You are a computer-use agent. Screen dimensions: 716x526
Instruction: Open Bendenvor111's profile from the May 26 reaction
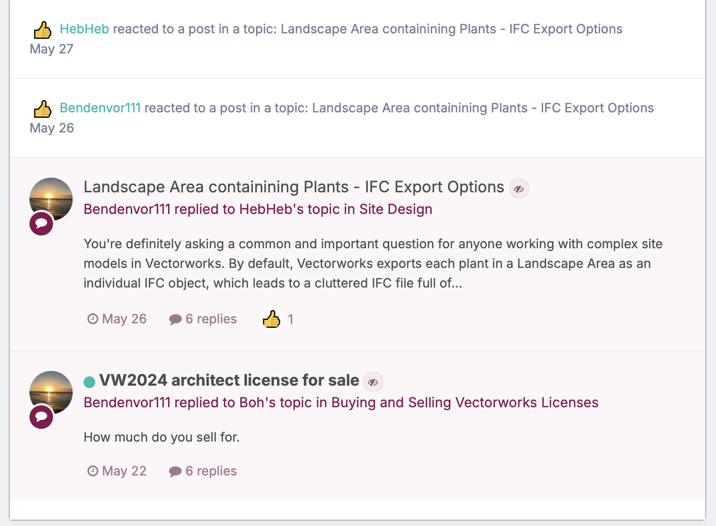click(100, 108)
